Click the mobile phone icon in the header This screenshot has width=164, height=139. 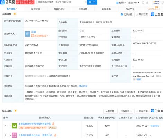(x=143, y=3)
